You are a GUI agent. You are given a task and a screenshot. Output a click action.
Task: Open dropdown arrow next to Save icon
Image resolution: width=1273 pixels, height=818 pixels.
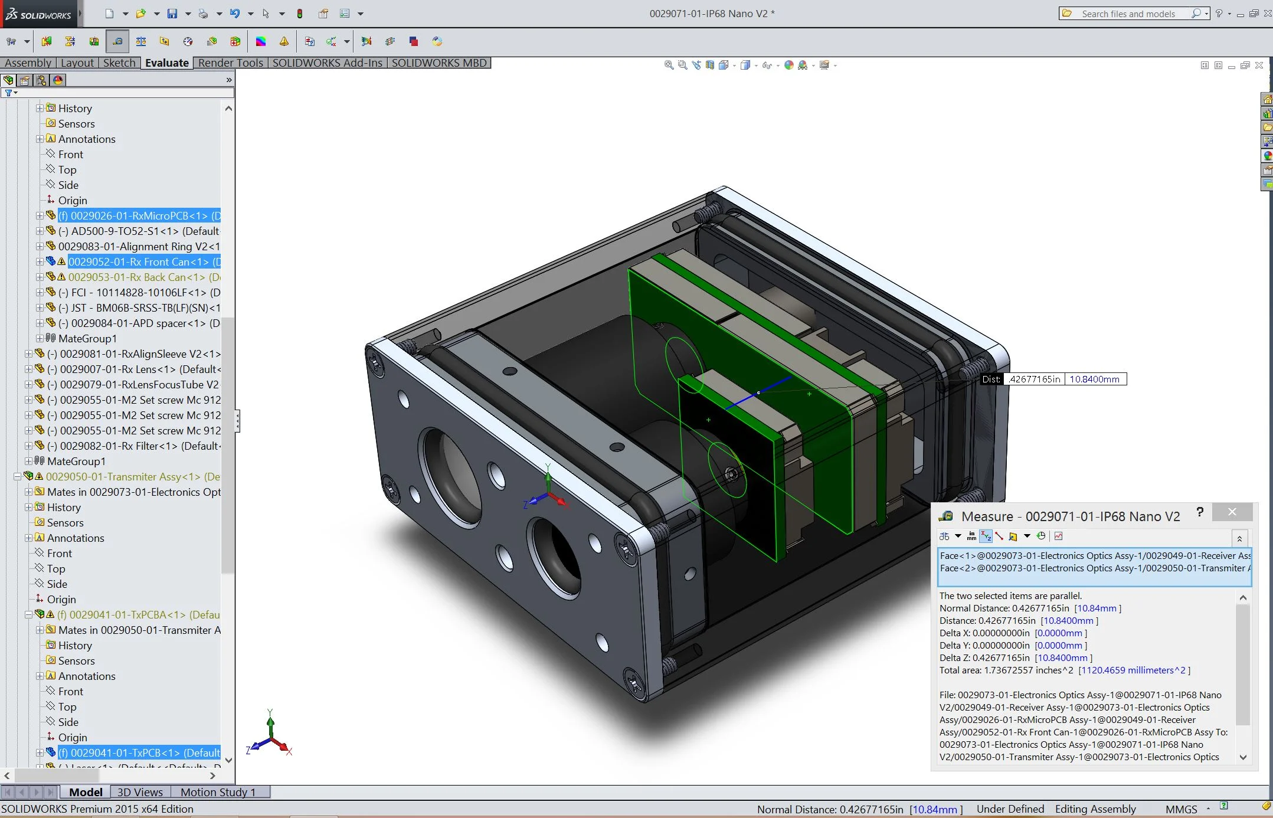tap(188, 14)
